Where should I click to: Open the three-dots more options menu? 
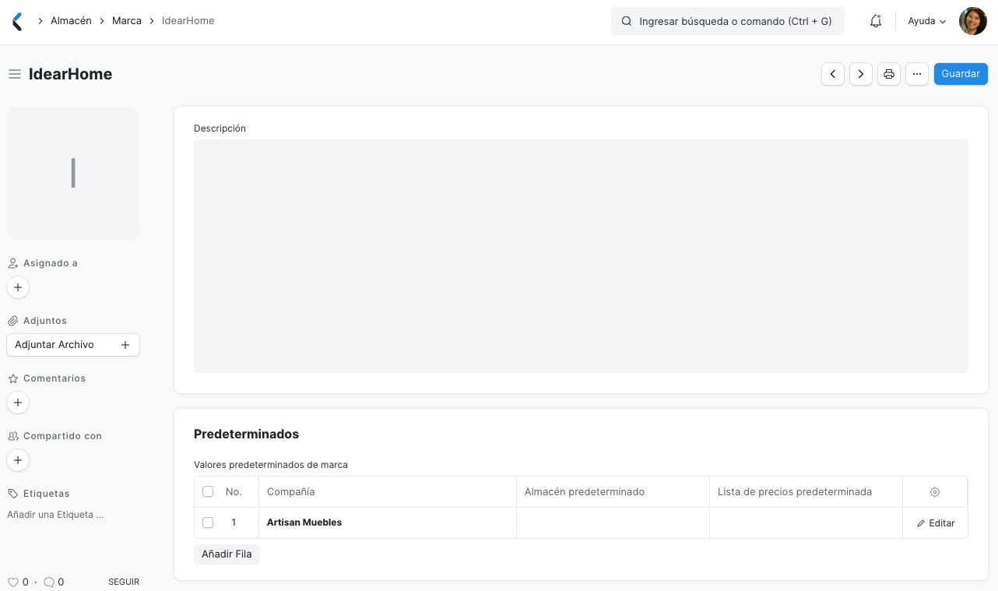click(917, 74)
